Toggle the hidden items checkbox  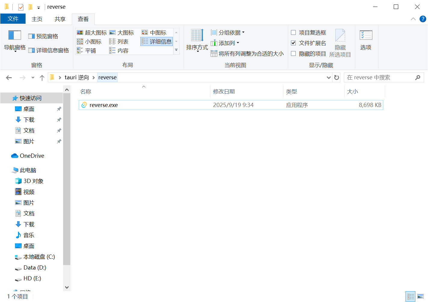point(294,53)
